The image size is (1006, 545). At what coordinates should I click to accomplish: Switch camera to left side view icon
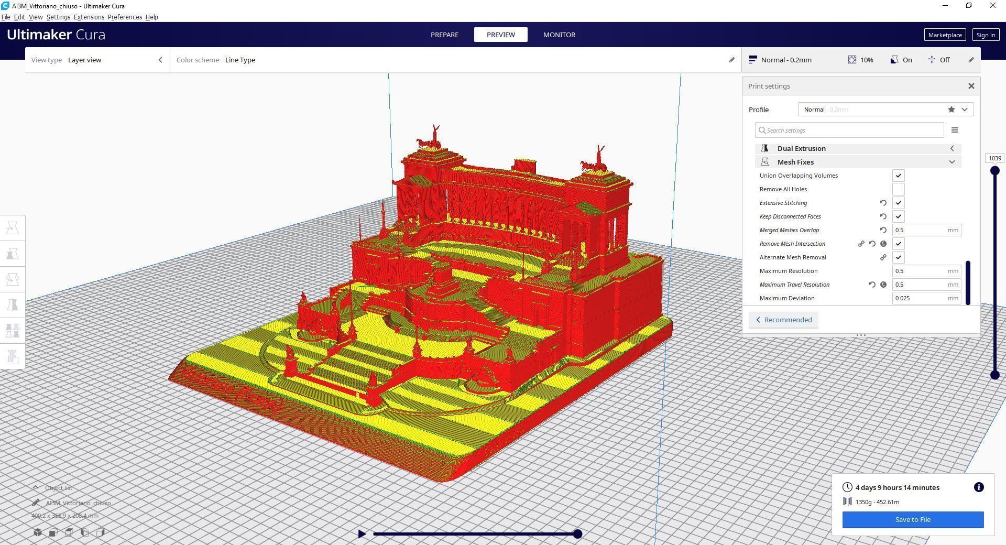tap(85, 532)
